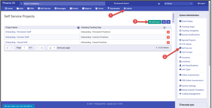Open Self Service in top navigation
The image size is (212, 108).
pos(44,8)
